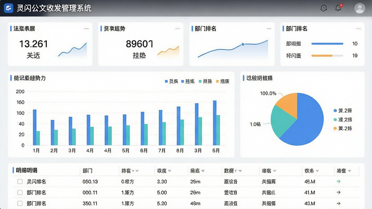Click the 050.13 cell
372x209 pixels.
[x=90, y=182]
